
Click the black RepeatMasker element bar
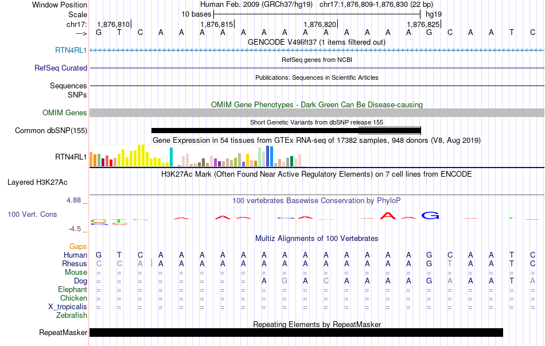pos(296,332)
